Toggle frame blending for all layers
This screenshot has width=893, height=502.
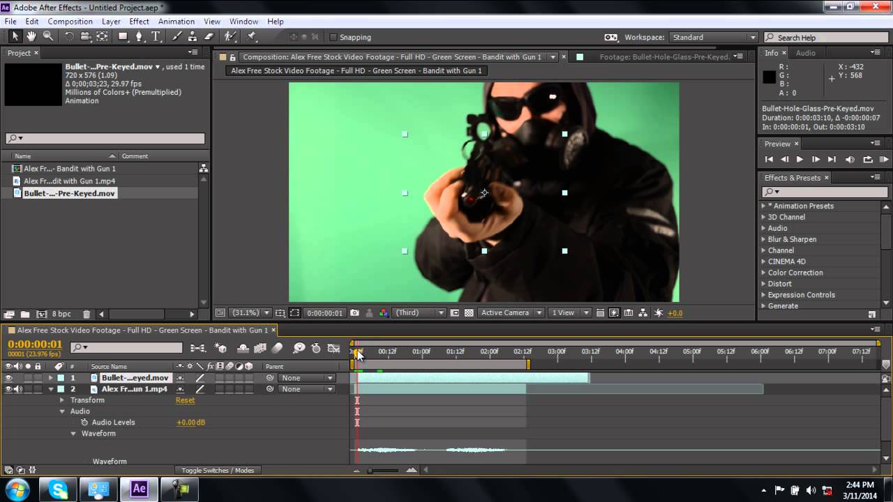tap(260, 348)
